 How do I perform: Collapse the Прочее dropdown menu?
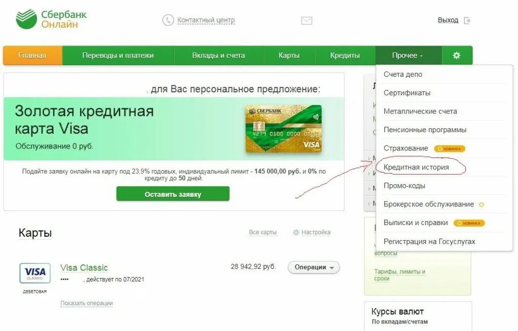408,56
